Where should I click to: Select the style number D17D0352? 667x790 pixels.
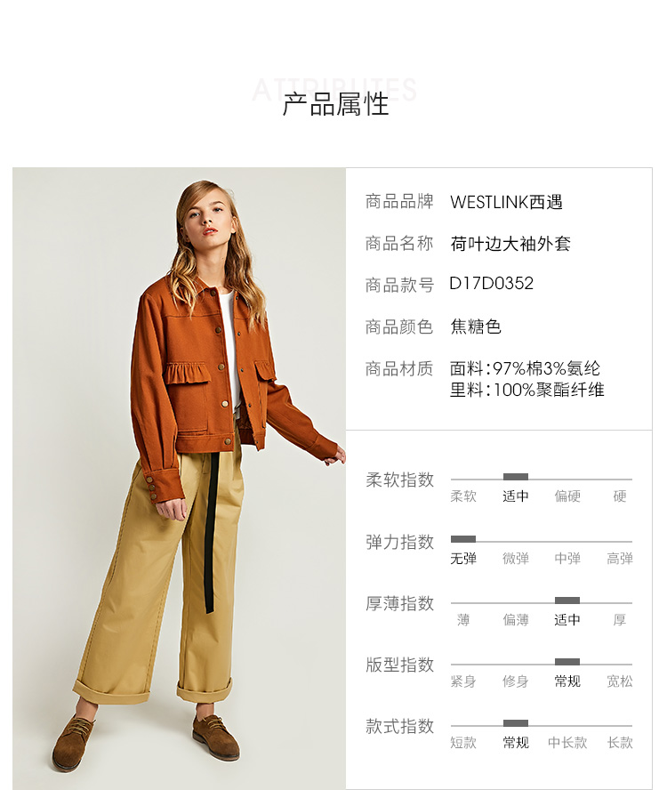pyautogui.click(x=491, y=284)
